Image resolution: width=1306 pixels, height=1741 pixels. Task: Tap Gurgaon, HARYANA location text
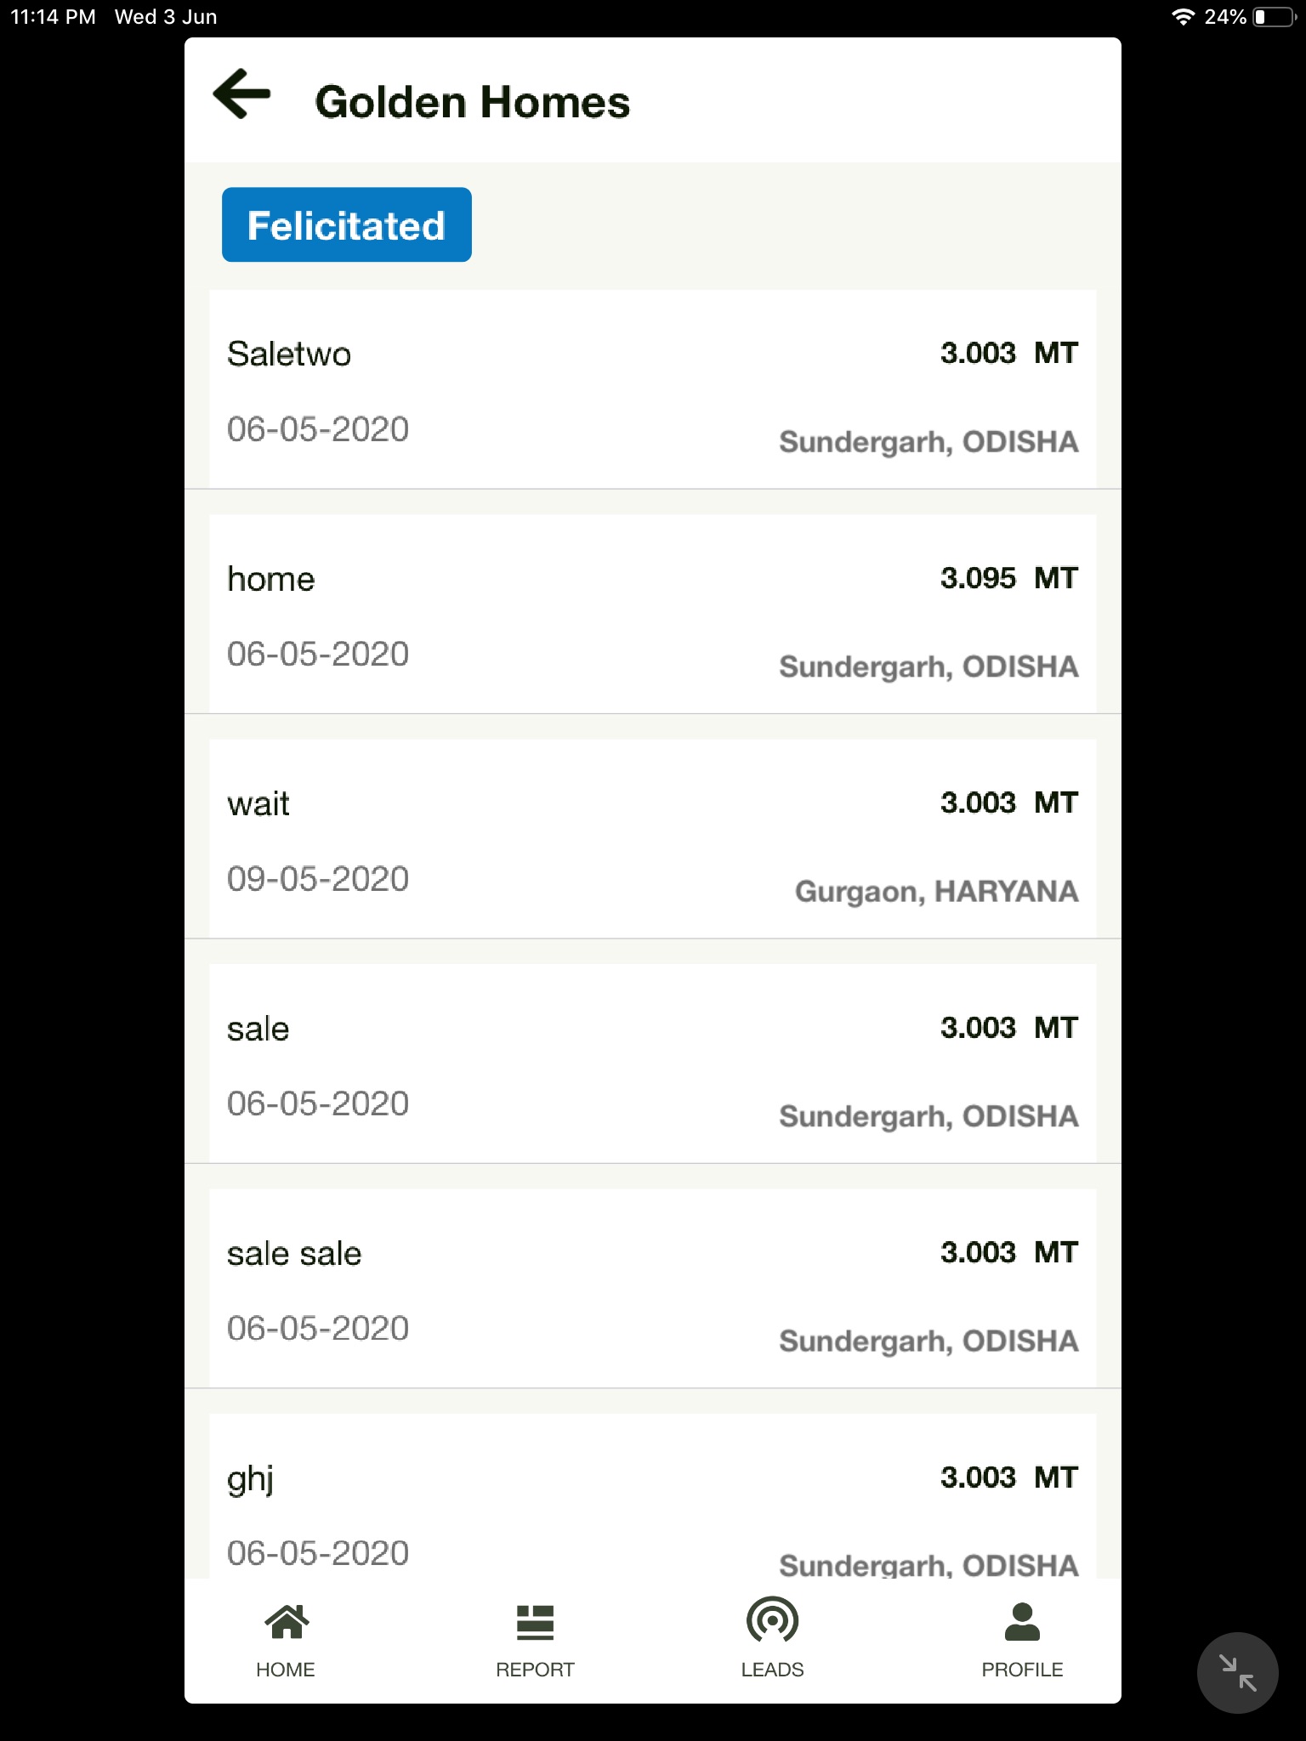pyautogui.click(x=936, y=892)
